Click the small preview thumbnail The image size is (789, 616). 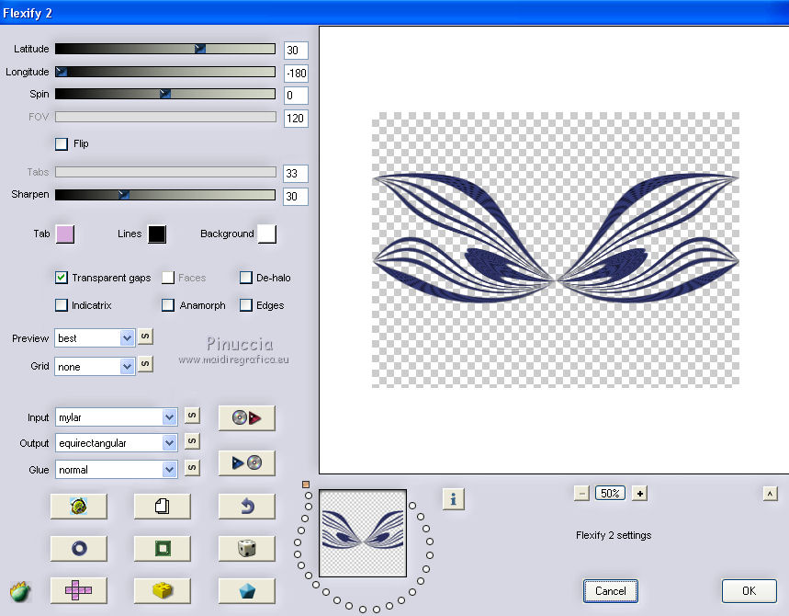click(363, 533)
